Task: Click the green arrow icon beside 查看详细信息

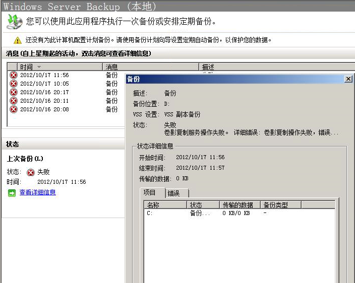Action: 12,193
